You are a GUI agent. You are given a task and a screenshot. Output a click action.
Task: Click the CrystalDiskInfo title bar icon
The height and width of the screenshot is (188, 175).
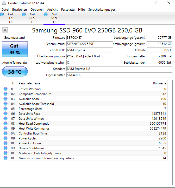click(4, 3)
